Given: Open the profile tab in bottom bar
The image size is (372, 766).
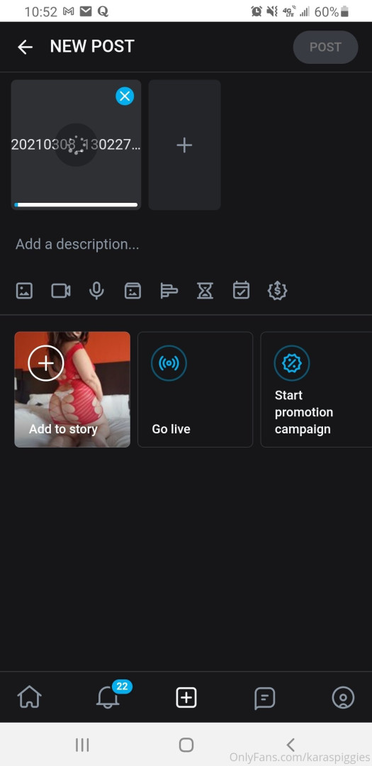Looking at the screenshot, I should pos(343,698).
